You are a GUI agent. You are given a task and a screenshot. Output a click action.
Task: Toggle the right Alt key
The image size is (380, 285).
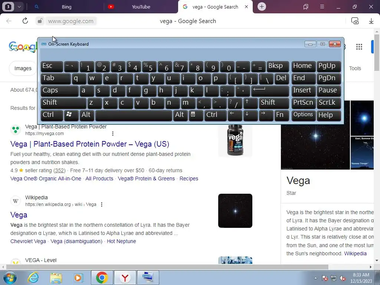181,115
